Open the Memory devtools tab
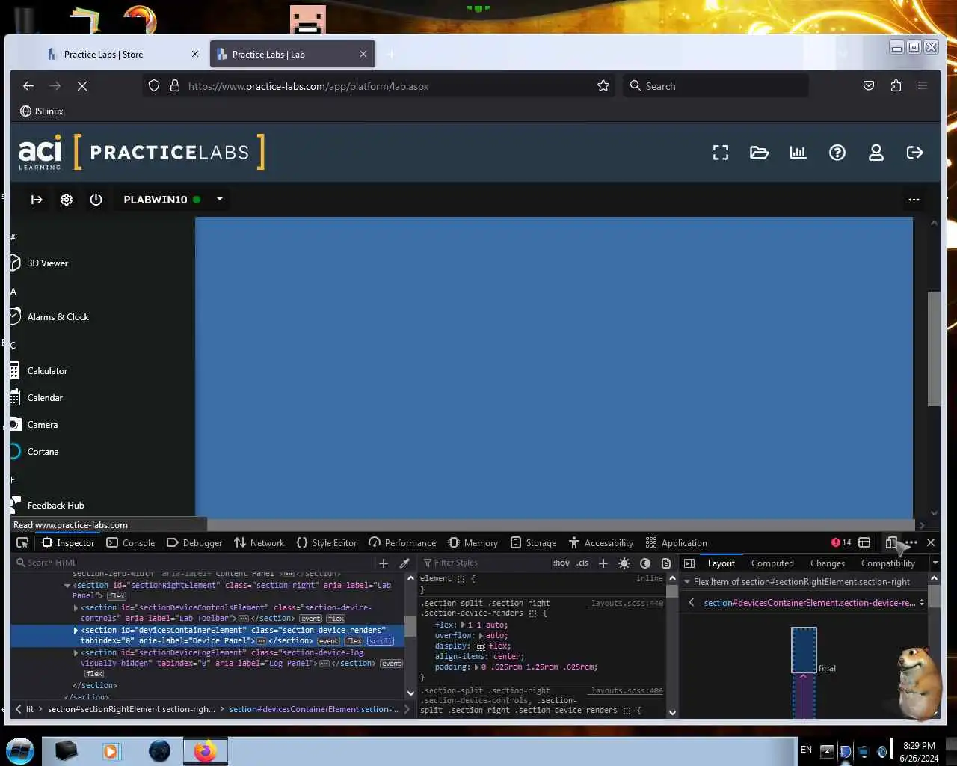 [x=473, y=543]
